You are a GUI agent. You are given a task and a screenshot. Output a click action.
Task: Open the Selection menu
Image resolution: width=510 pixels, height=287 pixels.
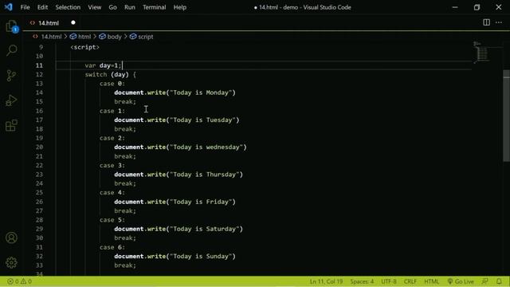point(68,7)
